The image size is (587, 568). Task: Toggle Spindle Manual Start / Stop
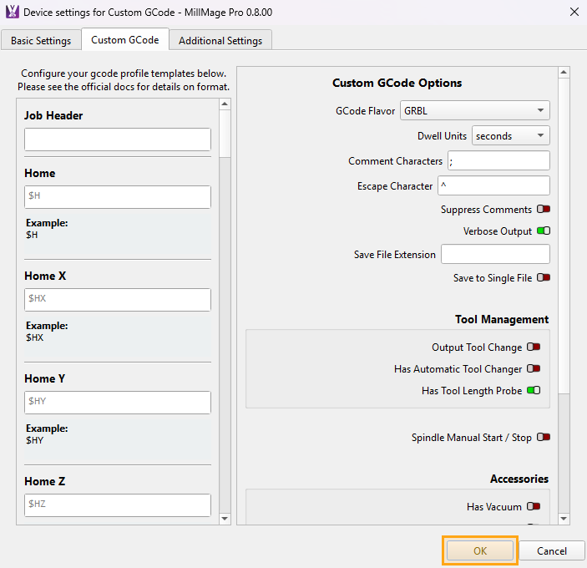click(544, 438)
